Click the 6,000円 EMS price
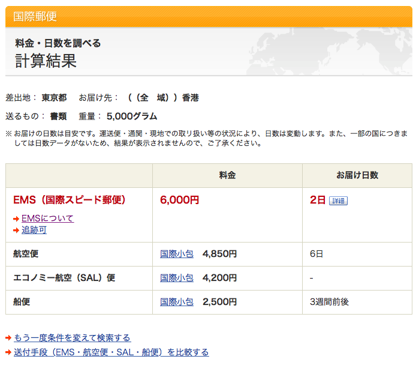419x371 pixels. pos(180,200)
